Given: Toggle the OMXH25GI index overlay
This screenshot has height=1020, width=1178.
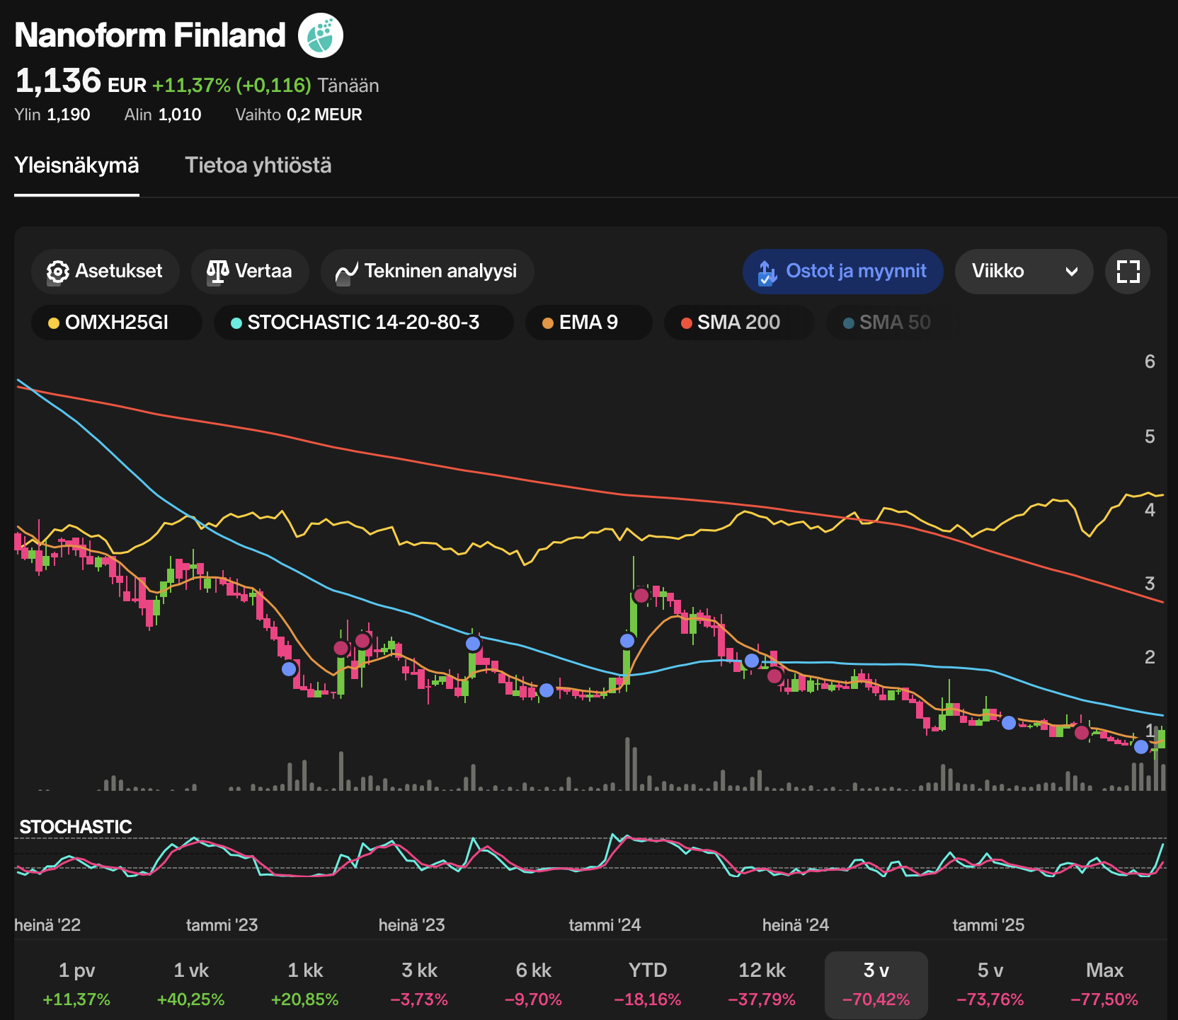Looking at the screenshot, I should pyautogui.click(x=117, y=323).
